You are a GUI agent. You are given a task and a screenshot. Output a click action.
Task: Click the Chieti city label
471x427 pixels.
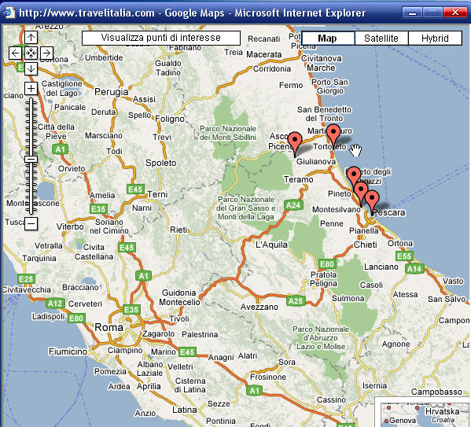[366, 245]
